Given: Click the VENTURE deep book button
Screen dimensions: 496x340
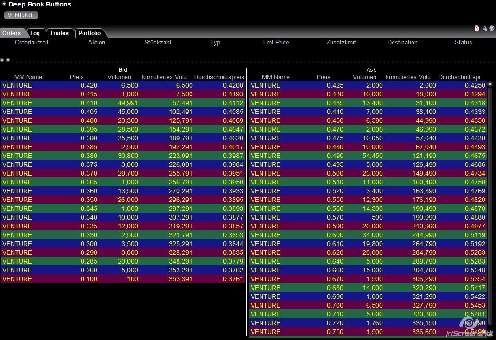Looking at the screenshot, I should (21, 15).
